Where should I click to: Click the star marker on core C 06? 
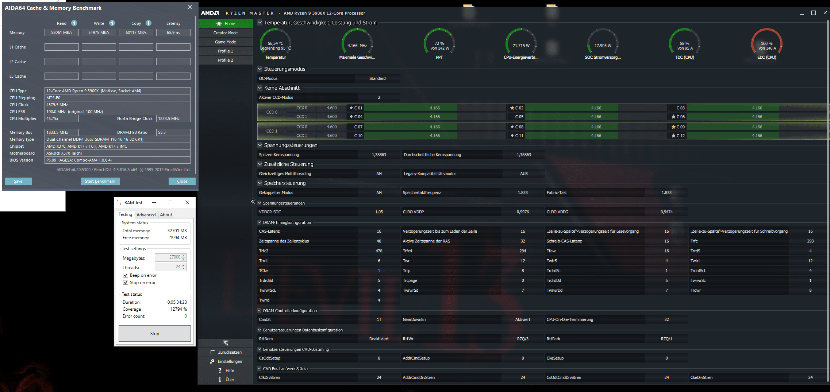[673, 117]
